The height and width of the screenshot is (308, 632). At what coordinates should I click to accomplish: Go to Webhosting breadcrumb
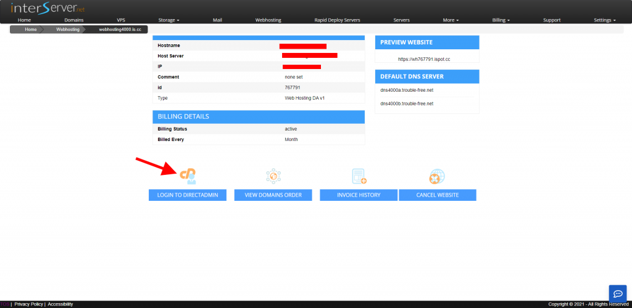68,30
